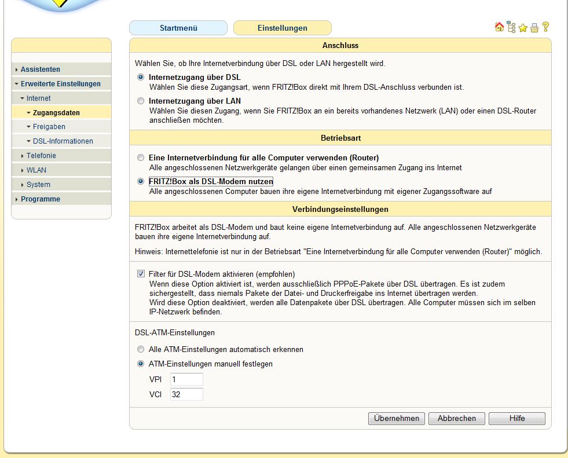The image size is (568, 458).
Task: Open the sitemap tree icon
Action: click(x=511, y=27)
